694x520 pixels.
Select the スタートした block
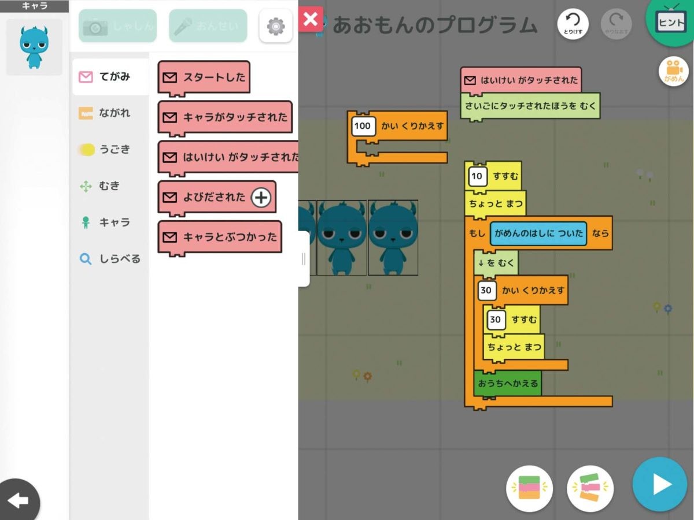204,77
